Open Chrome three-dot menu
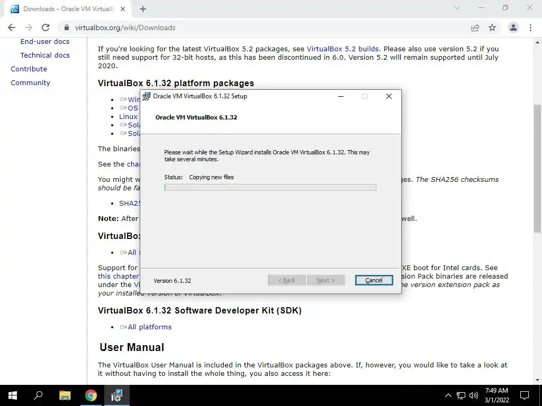This screenshot has height=406, width=542. 530,27
